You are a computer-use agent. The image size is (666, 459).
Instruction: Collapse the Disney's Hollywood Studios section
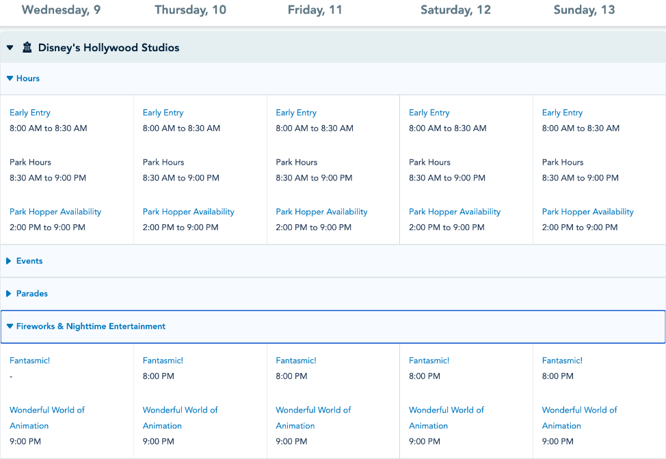coord(10,48)
